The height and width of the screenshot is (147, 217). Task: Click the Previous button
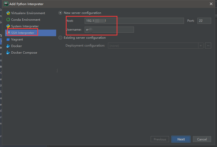[x=160, y=139]
